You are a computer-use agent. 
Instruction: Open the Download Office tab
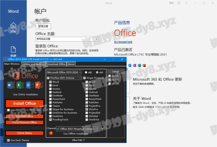coord(56,64)
